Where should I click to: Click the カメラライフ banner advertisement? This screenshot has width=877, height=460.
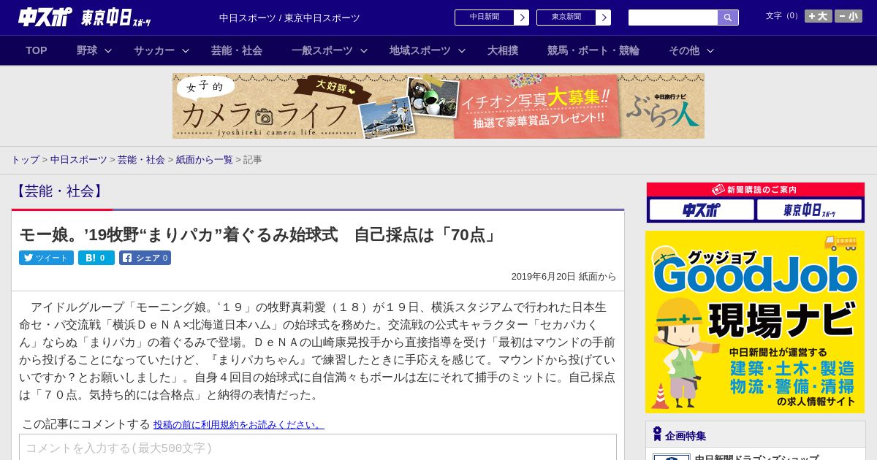(x=438, y=106)
